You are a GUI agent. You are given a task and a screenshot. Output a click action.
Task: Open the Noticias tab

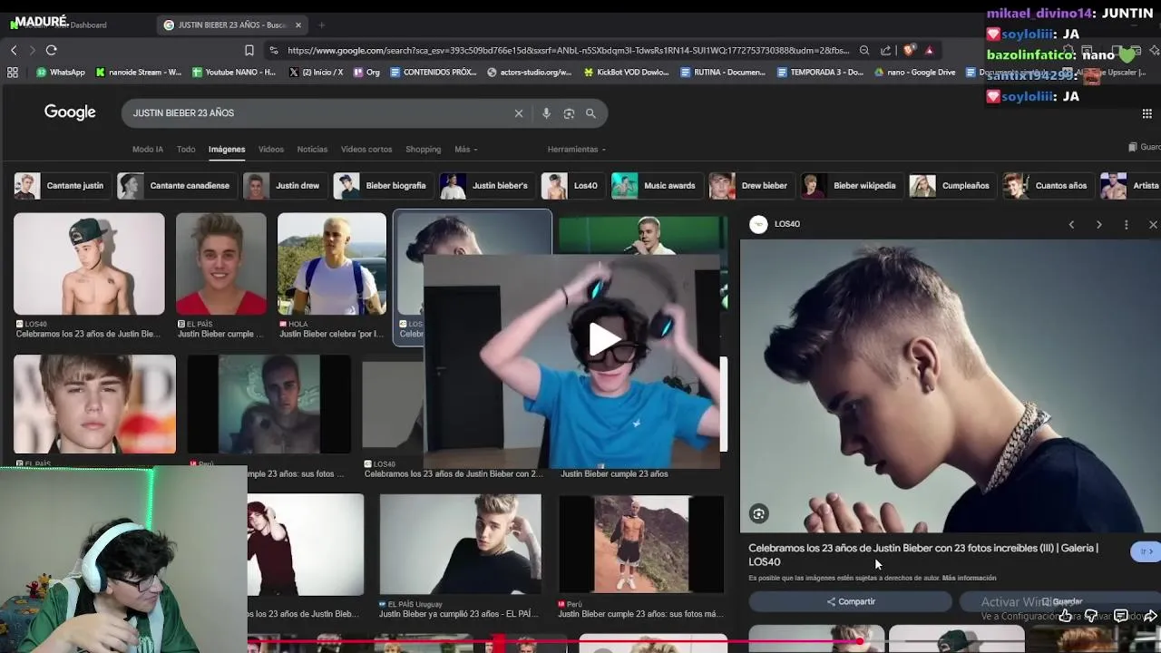click(312, 149)
